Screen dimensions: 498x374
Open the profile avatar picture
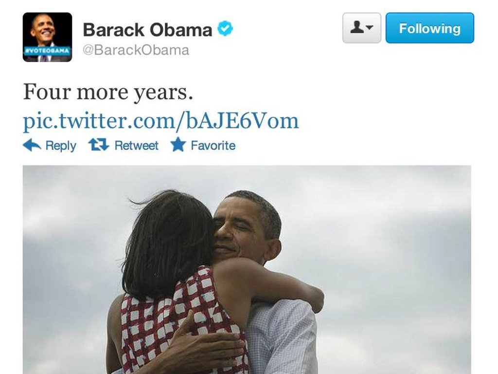coord(47,37)
